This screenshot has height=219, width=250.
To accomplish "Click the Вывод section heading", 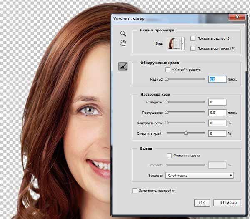I will 146,149.
